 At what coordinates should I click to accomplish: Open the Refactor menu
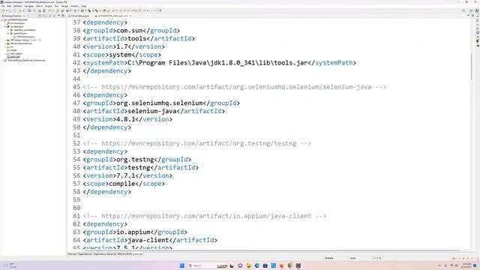[18, 6]
